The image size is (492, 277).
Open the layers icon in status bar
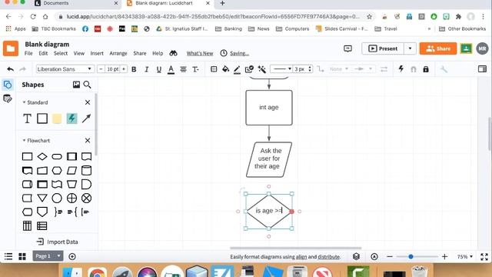356,256
